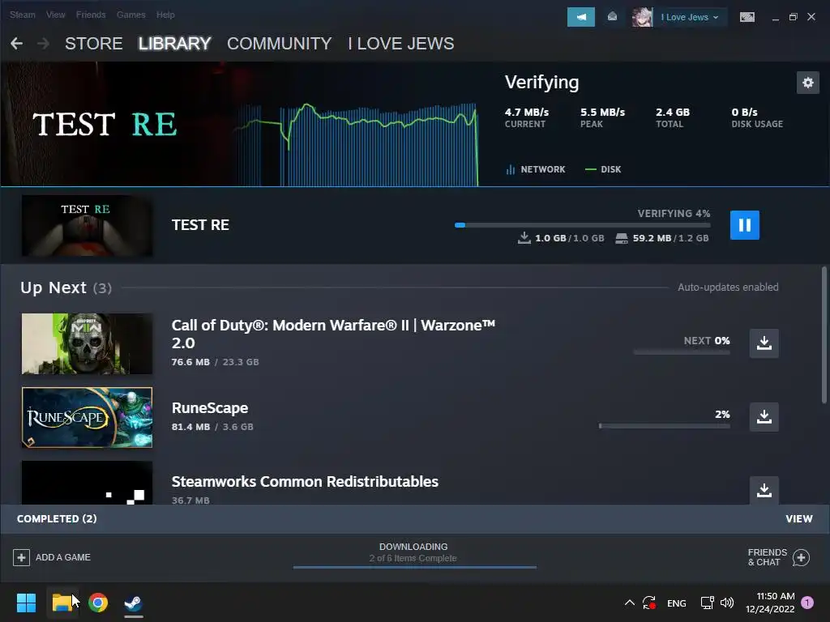Click Call of Duty NEXT progress bar

pos(682,351)
